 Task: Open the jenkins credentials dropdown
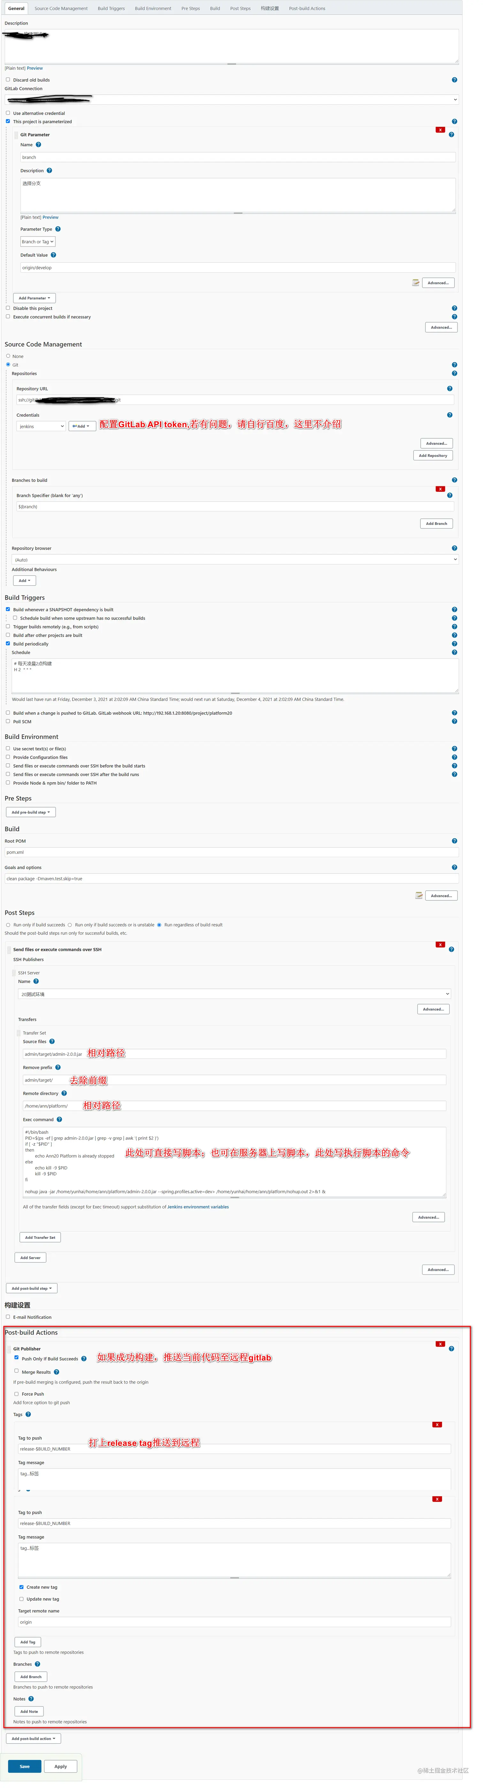coord(41,426)
